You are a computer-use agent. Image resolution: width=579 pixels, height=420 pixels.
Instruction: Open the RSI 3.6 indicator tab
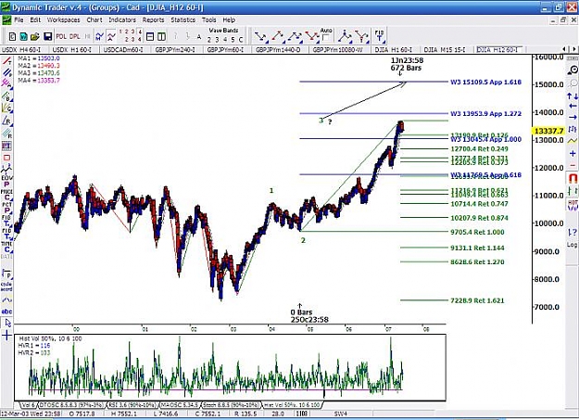(x=132, y=405)
